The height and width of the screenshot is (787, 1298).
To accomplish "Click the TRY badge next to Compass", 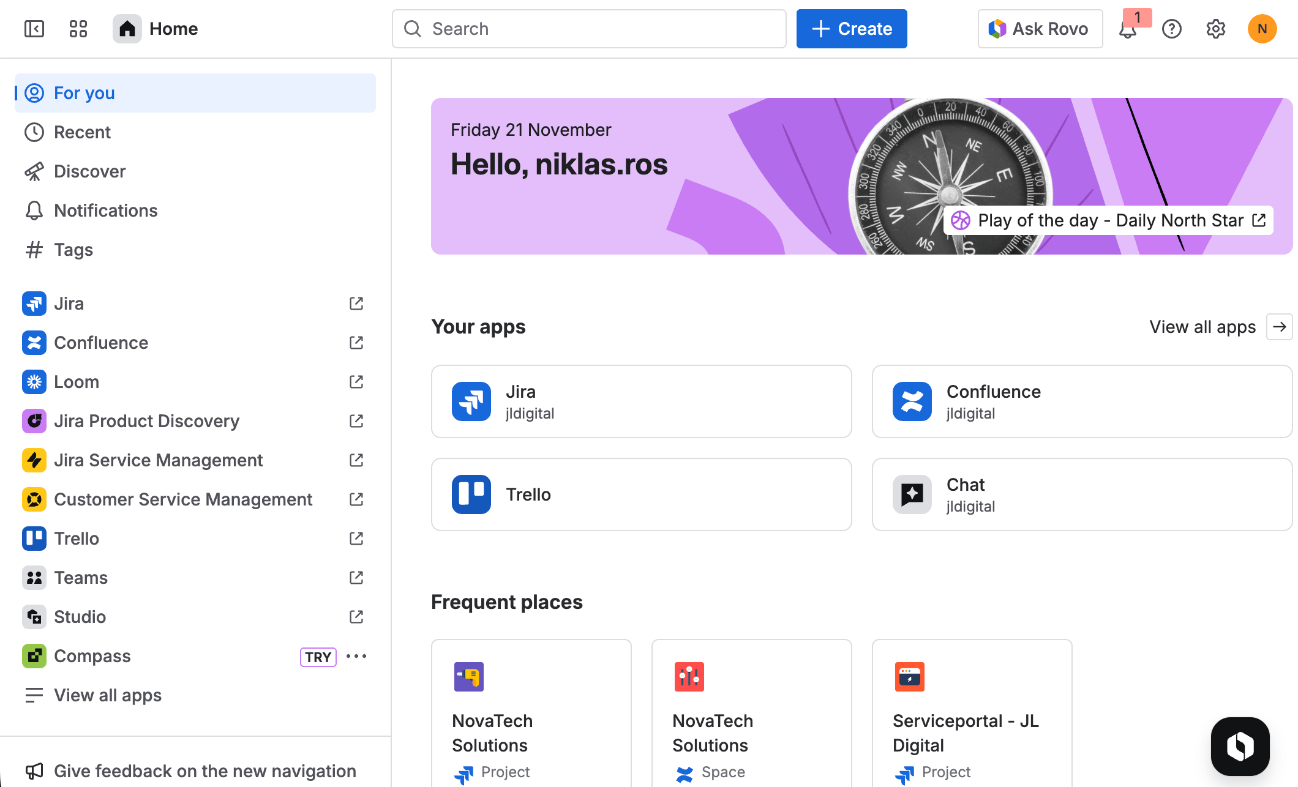I will [x=318, y=657].
